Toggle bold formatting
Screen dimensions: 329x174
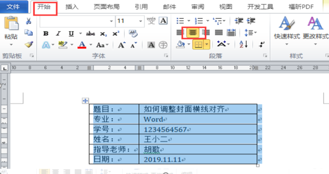click(46, 33)
